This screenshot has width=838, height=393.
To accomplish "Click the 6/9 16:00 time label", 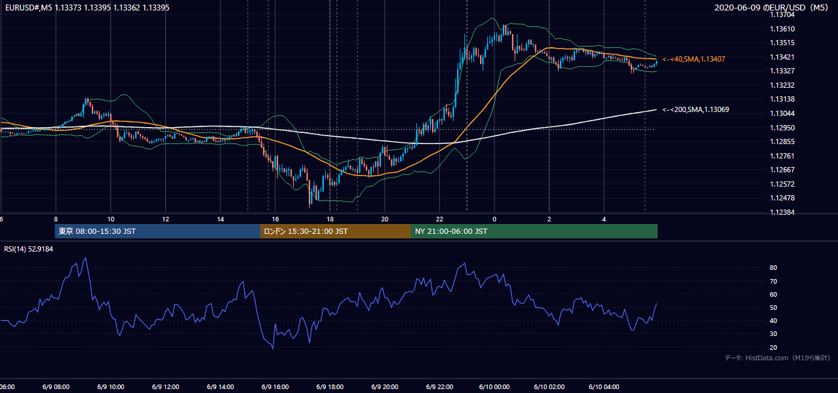I will pyautogui.click(x=275, y=387).
